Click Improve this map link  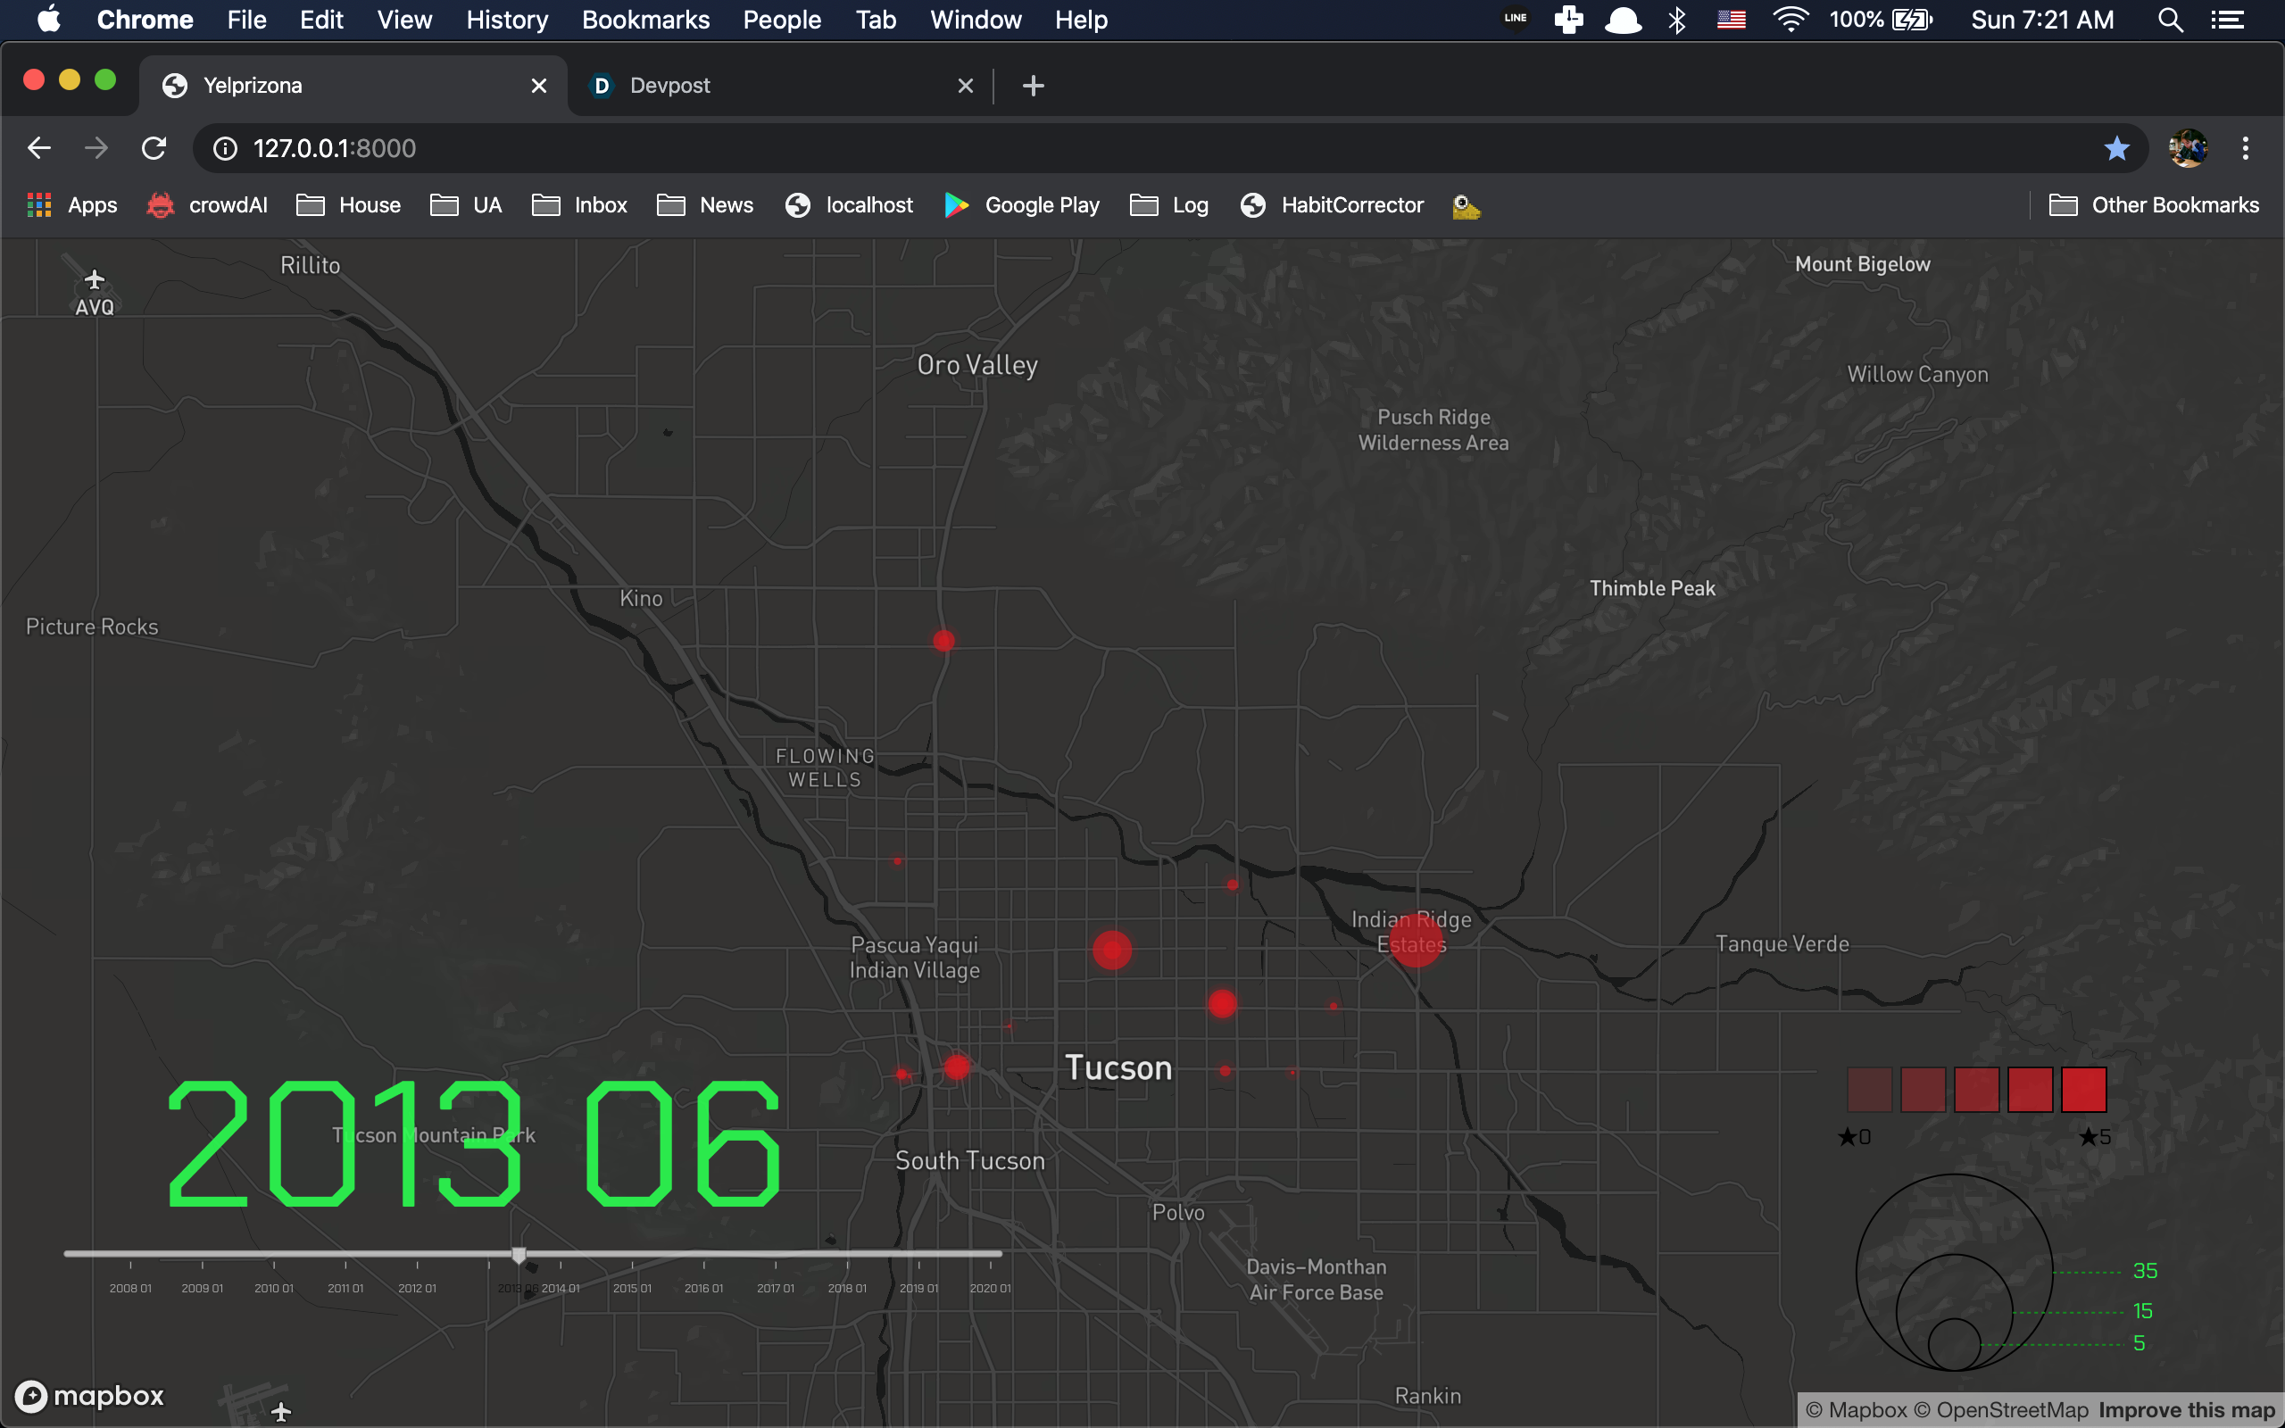click(x=2186, y=1410)
